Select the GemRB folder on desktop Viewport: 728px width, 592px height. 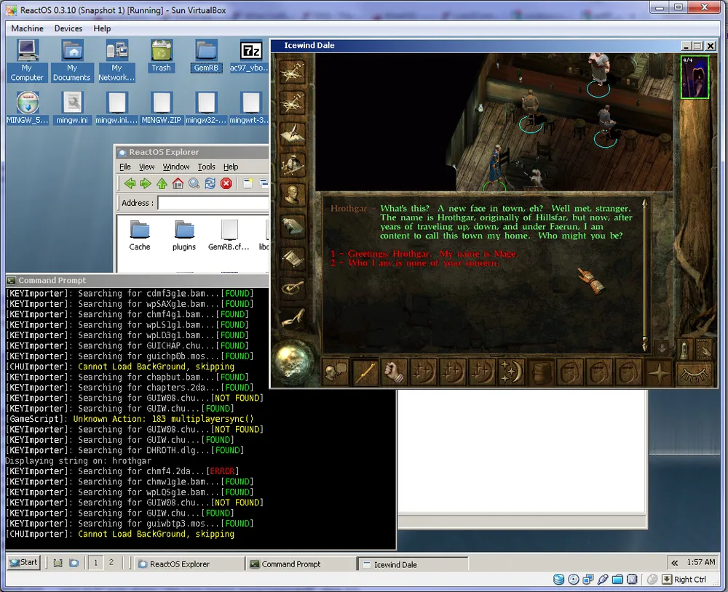tap(206, 56)
